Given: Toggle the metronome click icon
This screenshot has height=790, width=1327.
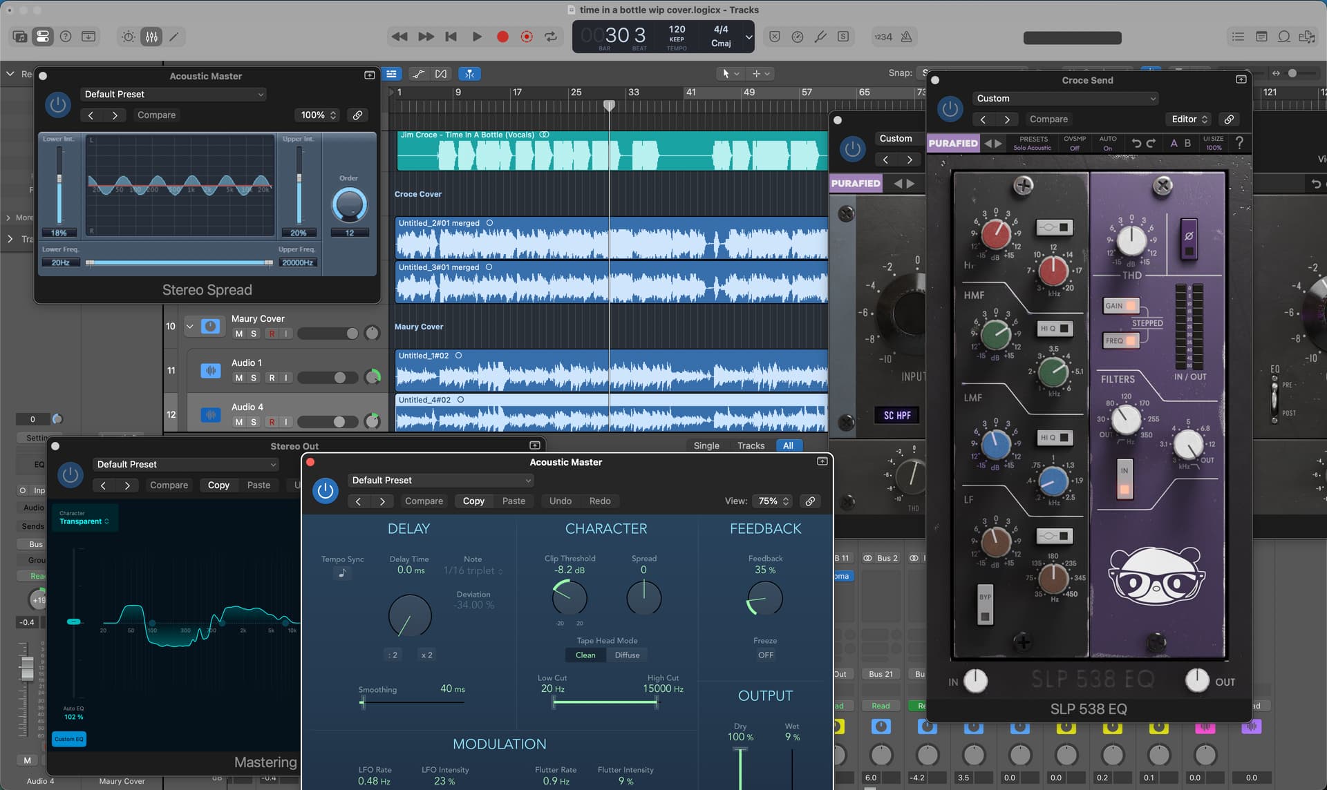Looking at the screenshot, I should [x=906, y=37].
